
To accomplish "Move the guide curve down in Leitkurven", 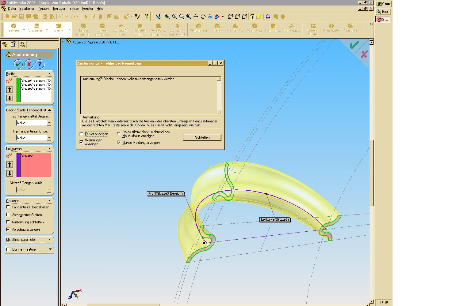I will (x=10, y=173).
